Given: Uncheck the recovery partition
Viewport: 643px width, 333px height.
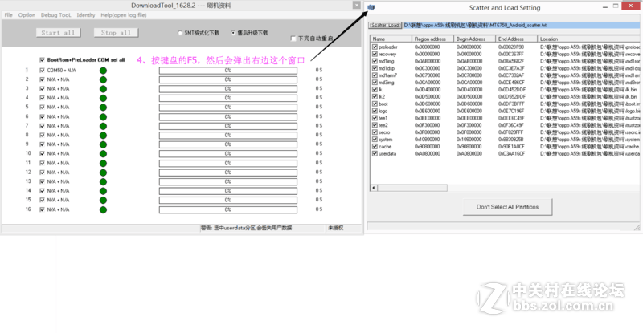Looking at the screenshot, I should (375, 54).
